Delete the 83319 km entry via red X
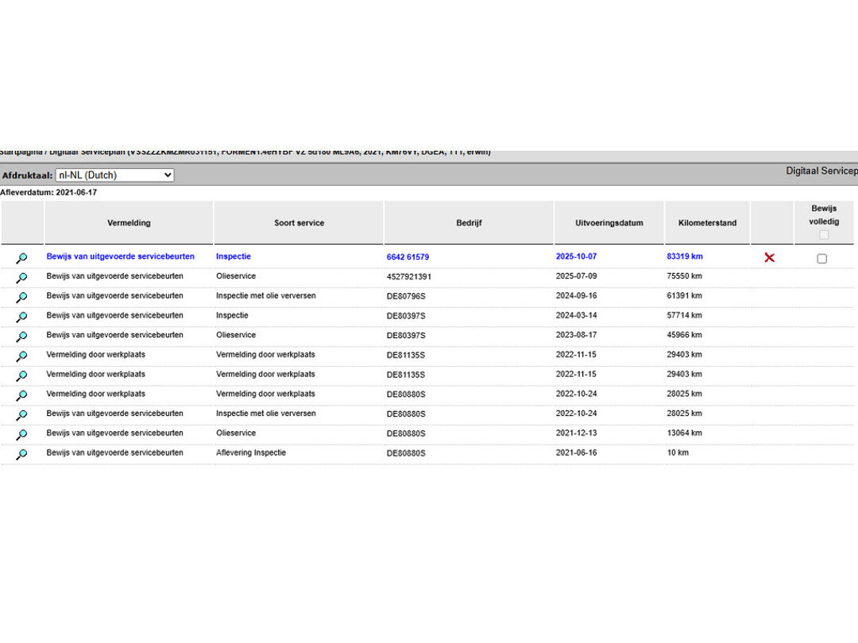 click(x=769, y=257)
